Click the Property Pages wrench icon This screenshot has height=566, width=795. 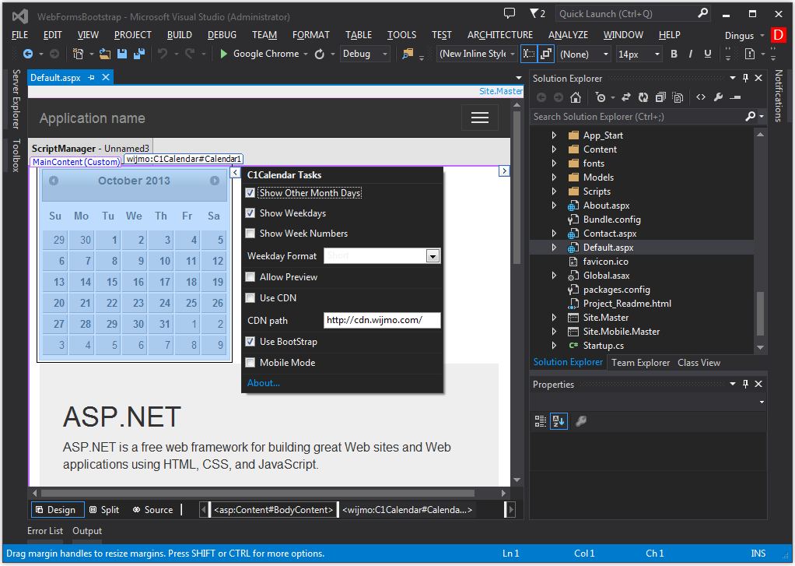click(581, 421)
